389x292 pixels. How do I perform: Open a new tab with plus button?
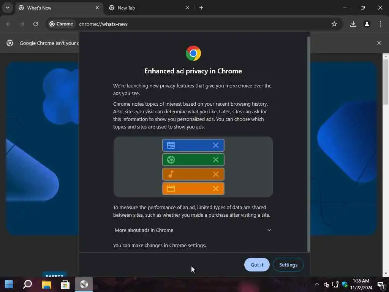(x=201, y=8)
